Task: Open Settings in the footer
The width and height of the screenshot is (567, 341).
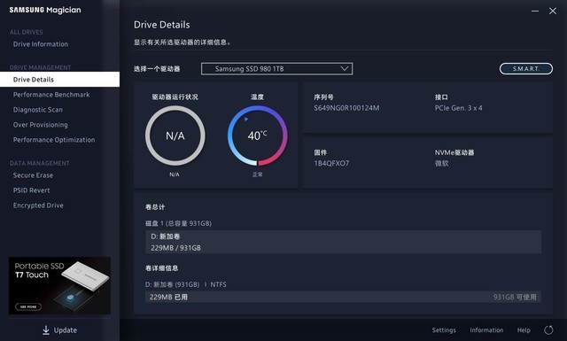Action: tap(444, 330)
